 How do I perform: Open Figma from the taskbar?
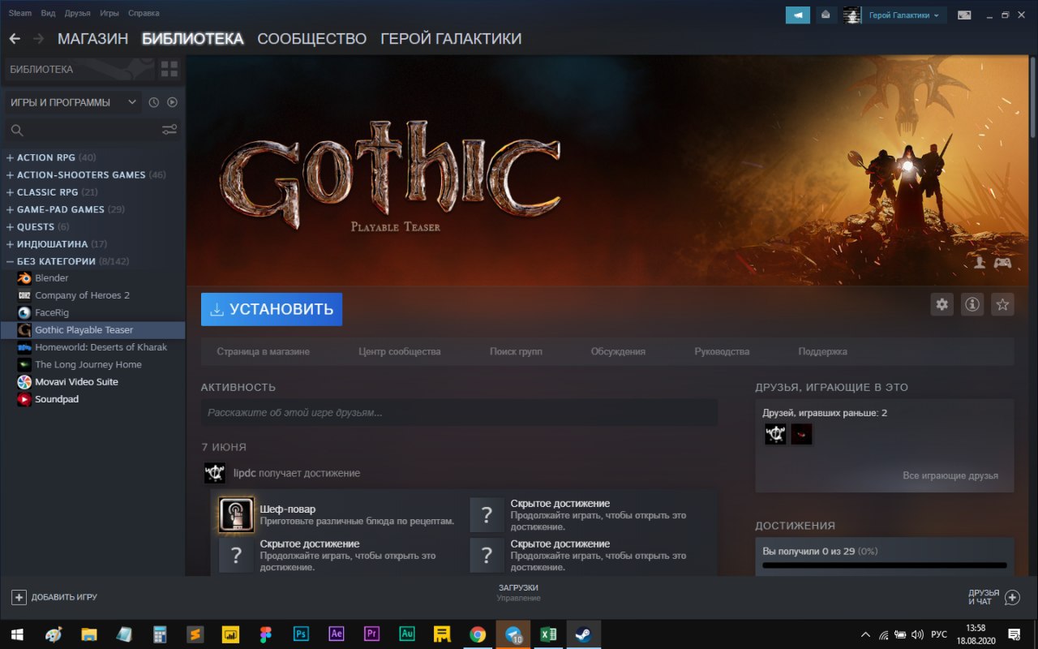pos(265,634)
